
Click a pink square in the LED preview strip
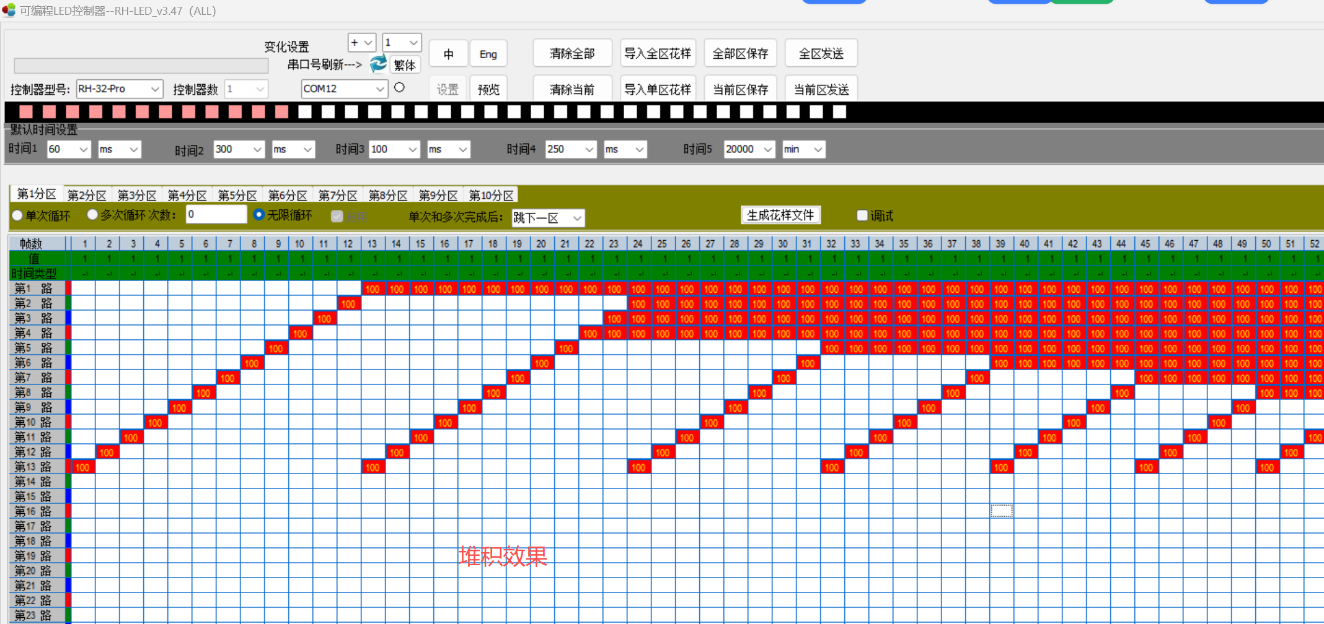point(26,112)
